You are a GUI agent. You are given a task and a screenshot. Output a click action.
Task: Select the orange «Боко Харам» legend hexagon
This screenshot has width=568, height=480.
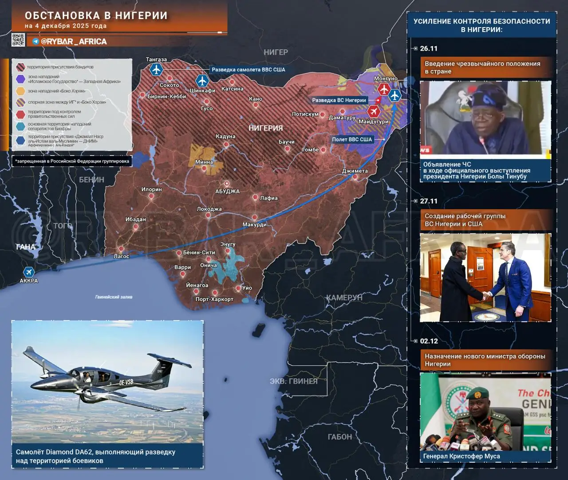pos(20,91)
